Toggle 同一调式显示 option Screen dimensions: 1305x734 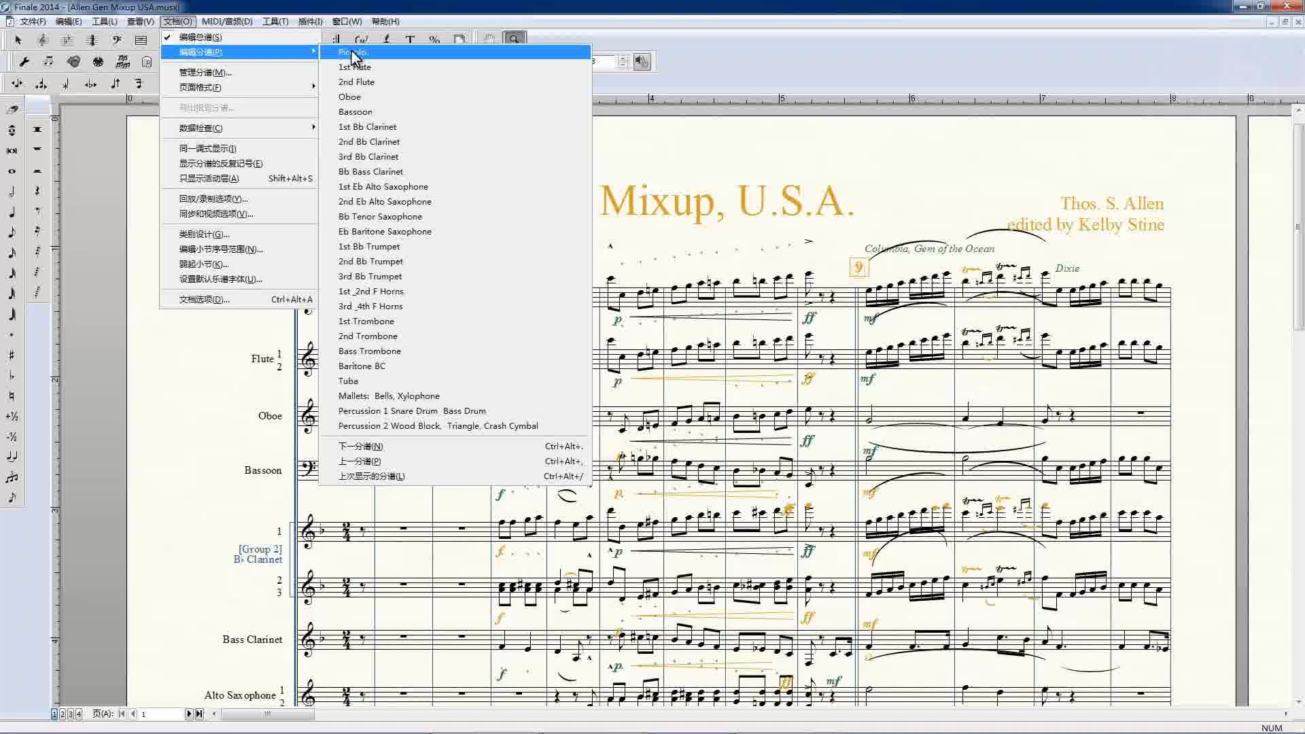[207, 149]
